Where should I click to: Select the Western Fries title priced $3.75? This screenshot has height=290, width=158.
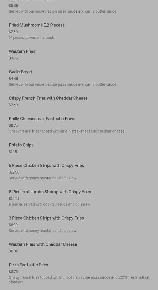[22, 52]
